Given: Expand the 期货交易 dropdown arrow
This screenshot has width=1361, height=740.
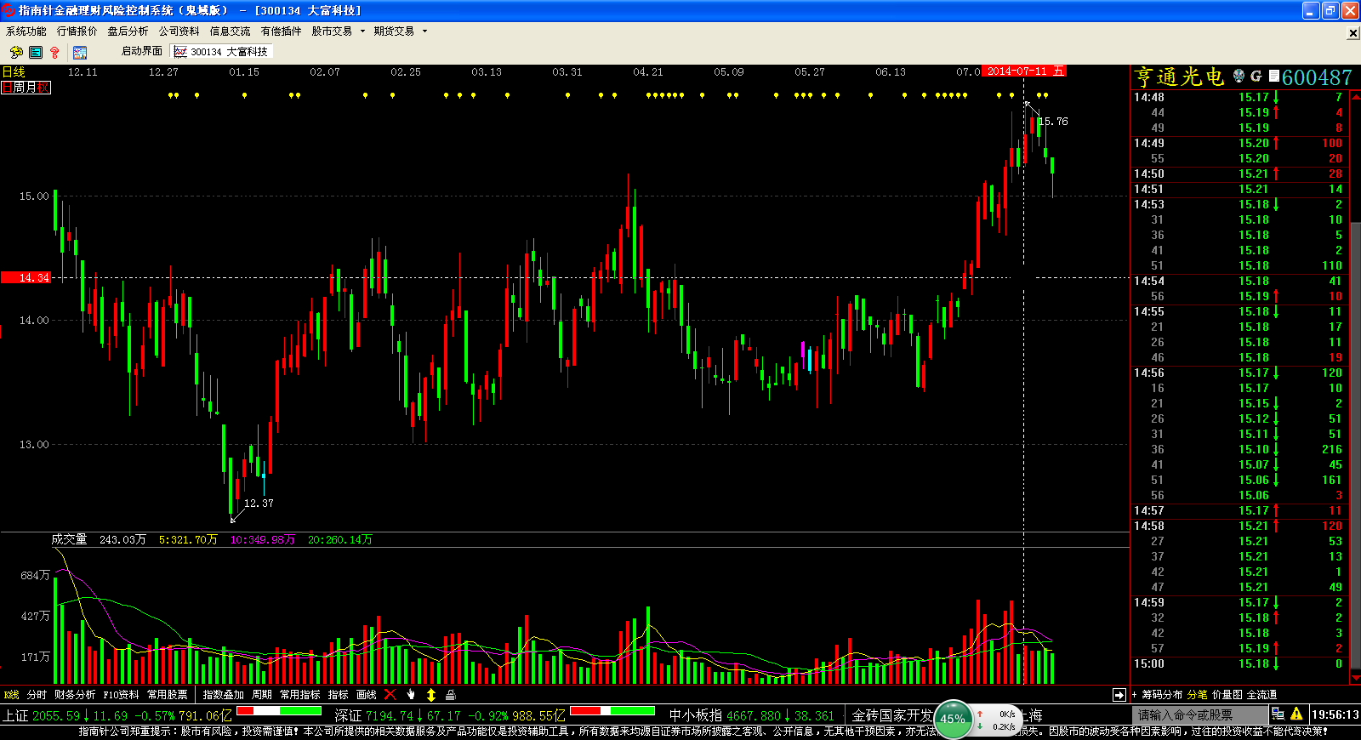Looking at the screenshot, I should 424,31.
